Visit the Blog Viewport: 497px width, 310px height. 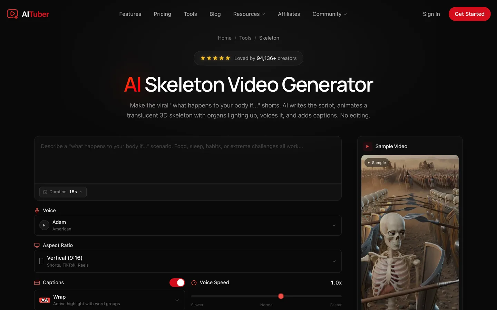tap(215, 14)
